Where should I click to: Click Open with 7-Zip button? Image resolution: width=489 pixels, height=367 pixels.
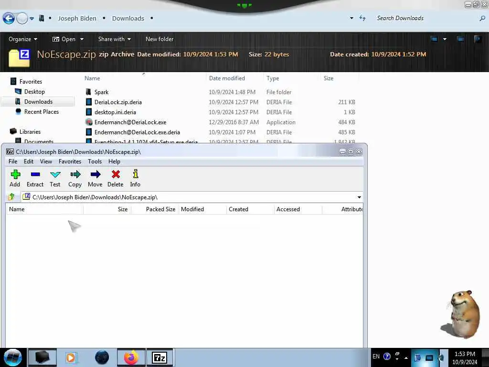[64, 39]
